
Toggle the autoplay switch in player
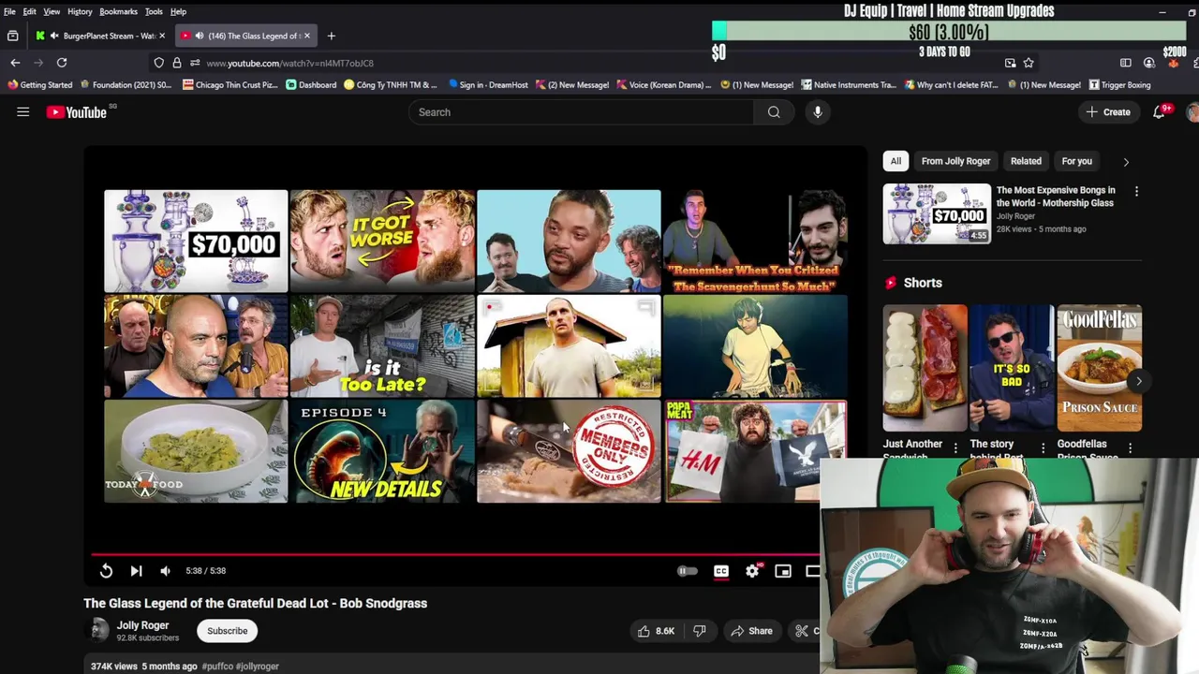click(688, 571)
